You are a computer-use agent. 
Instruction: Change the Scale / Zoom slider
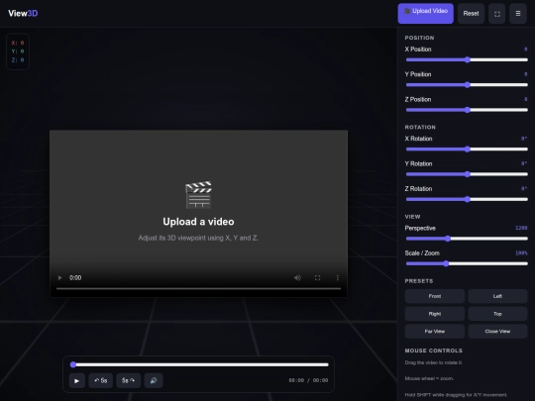[x=467, y=263]
